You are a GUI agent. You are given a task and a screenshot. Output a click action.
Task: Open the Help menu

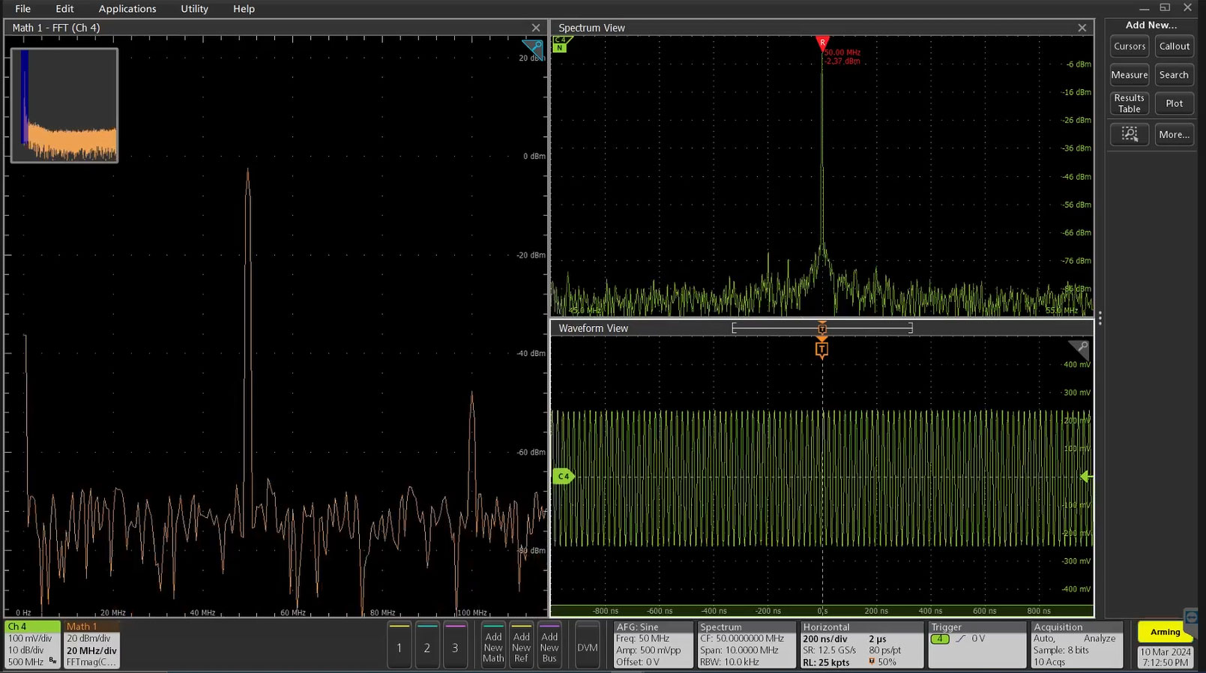coord(244,8)
